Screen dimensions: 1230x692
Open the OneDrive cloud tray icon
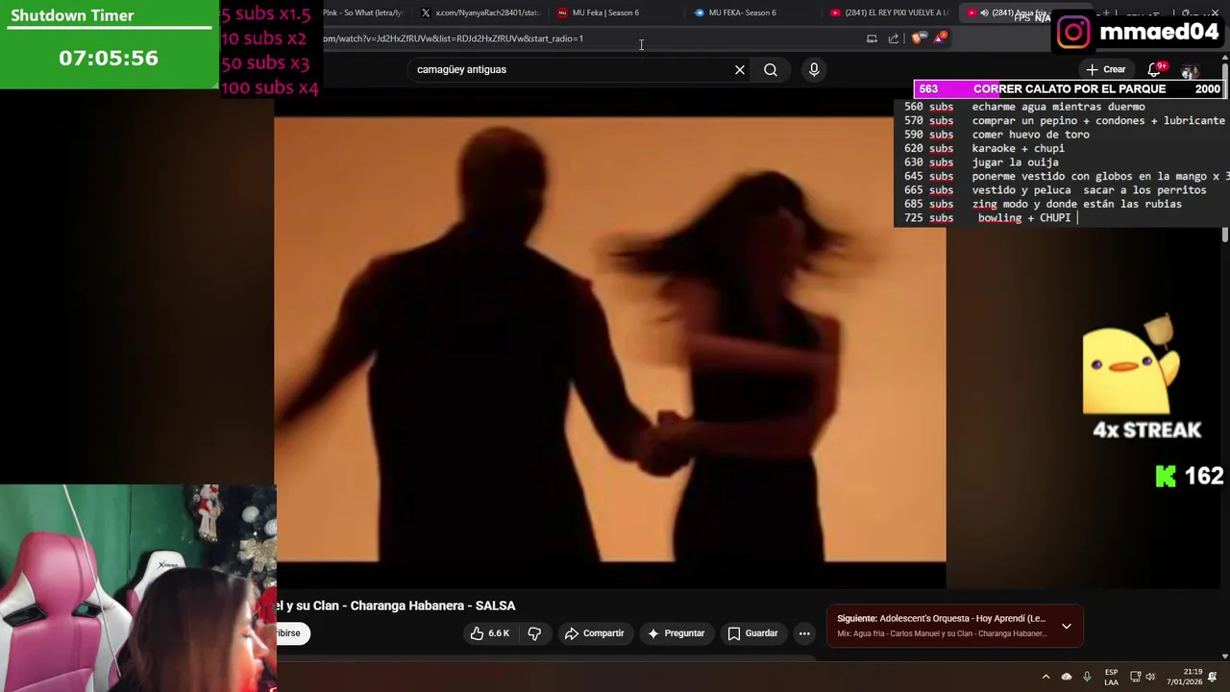click(1067, 677)
